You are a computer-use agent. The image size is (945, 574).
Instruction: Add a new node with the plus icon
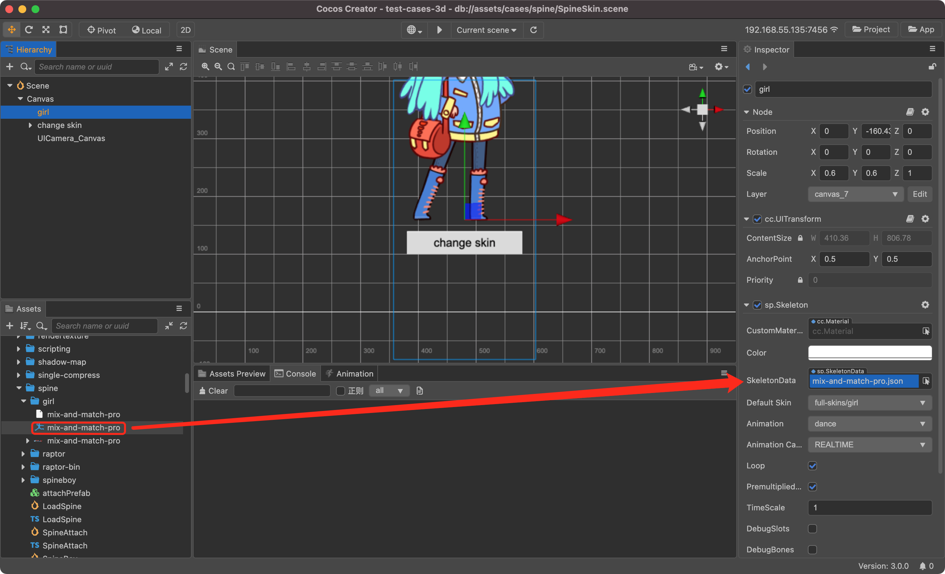[9, 66]
